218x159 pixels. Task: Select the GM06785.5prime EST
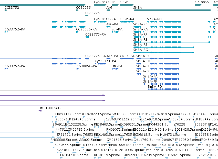[x=69, y=132]
